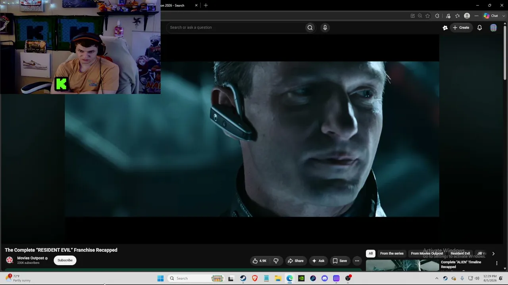Open Discord from the taskbar
The height and width of the screenshot is (285, 508).
[325, 278]
